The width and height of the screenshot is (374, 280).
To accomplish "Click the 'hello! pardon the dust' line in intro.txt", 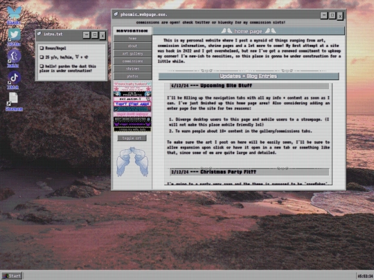I will (x=68, y=68).
